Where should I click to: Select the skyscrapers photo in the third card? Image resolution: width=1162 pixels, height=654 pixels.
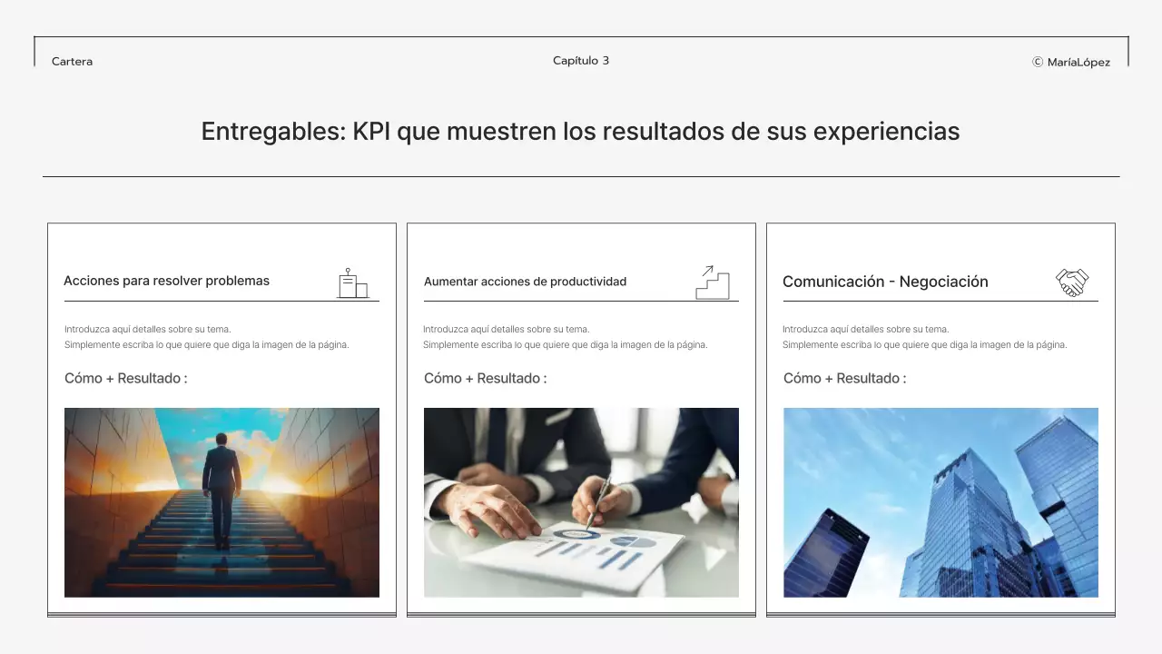coord(940,502)
